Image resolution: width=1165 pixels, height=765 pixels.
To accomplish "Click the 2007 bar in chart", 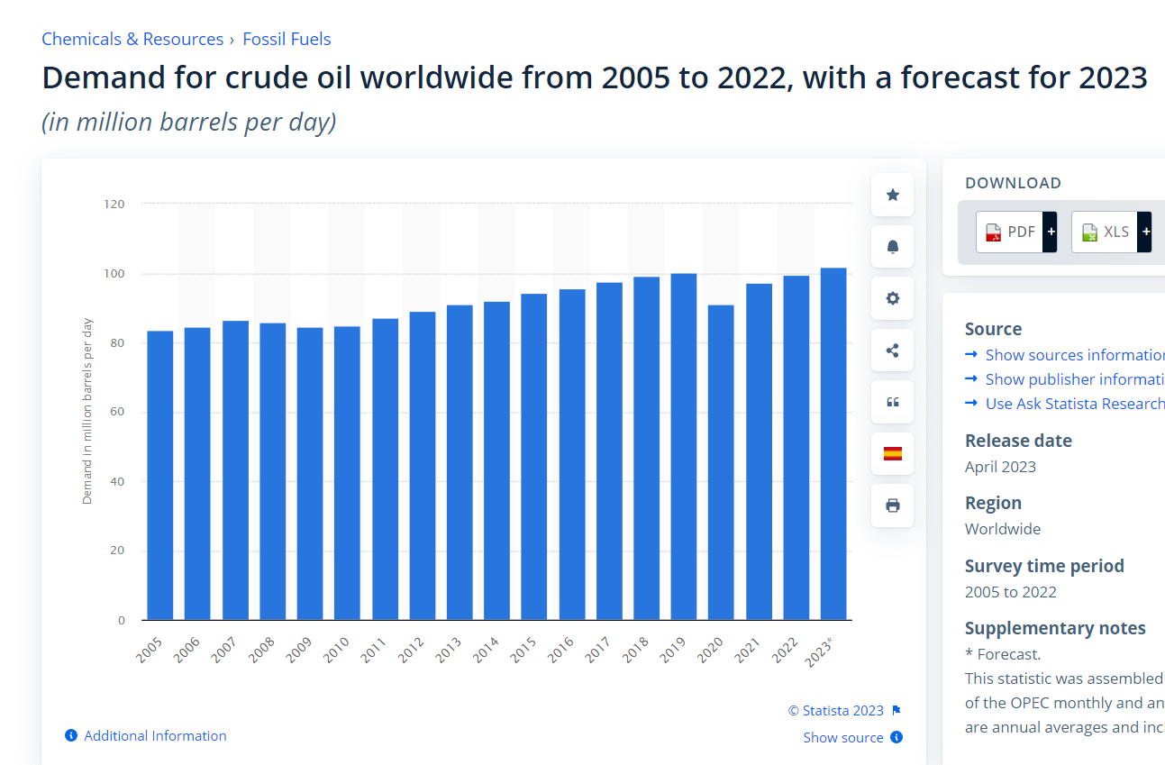I will tap(235, 470).
